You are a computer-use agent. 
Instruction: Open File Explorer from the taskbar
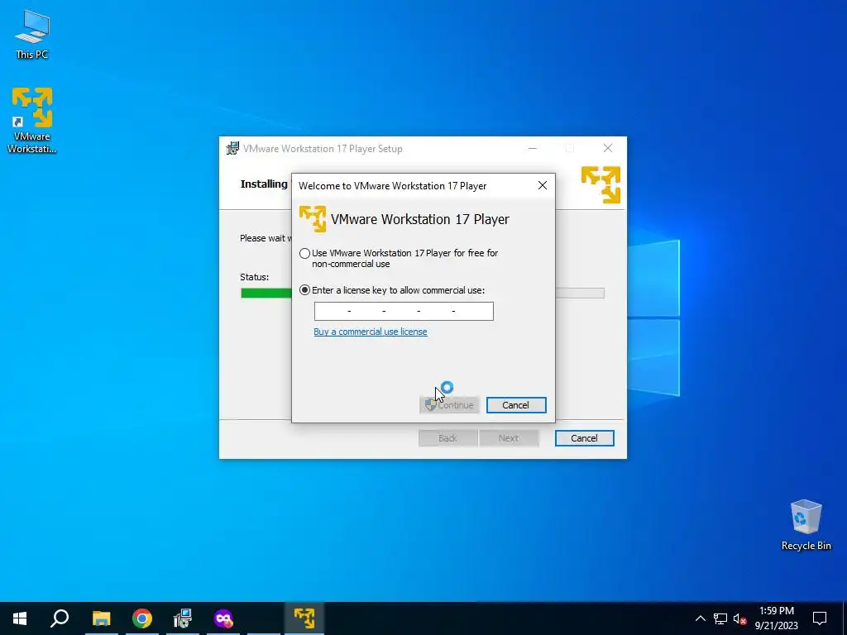[x=101, y=618]
